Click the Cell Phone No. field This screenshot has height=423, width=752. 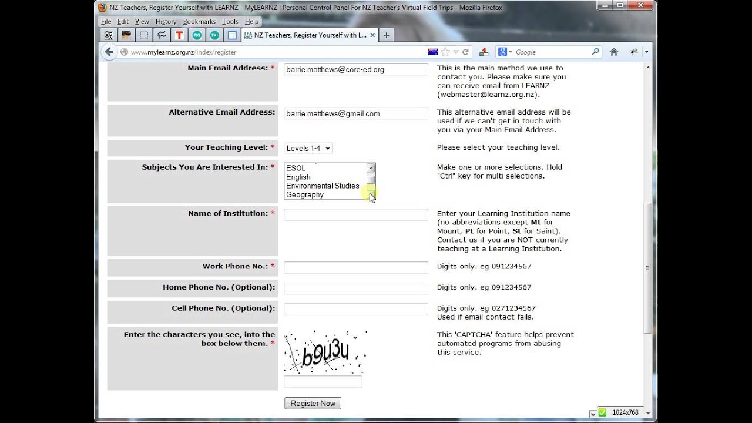pos(356,309)
